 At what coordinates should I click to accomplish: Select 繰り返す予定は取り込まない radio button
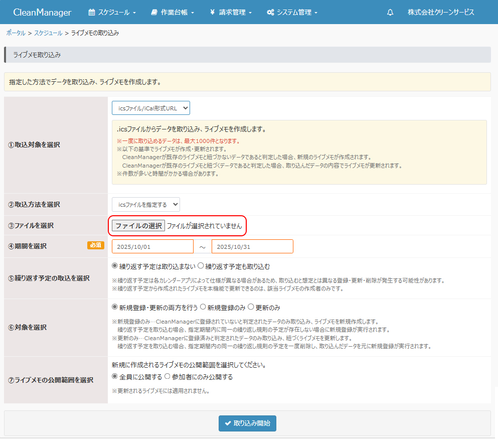[x=115, y=266]
